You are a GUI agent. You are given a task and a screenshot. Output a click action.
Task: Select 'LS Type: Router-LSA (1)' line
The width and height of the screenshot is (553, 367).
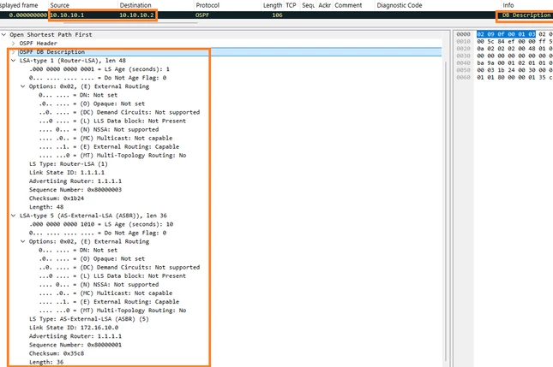tap(69, 164)
